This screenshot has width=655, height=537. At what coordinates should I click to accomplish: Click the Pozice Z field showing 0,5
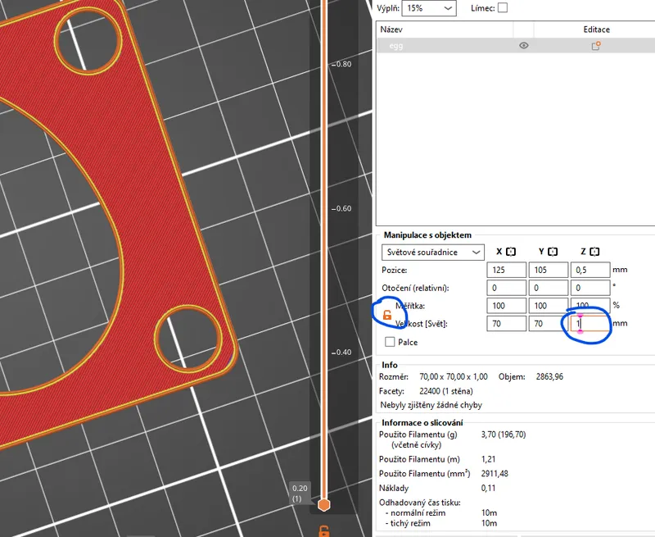(590, 271)
